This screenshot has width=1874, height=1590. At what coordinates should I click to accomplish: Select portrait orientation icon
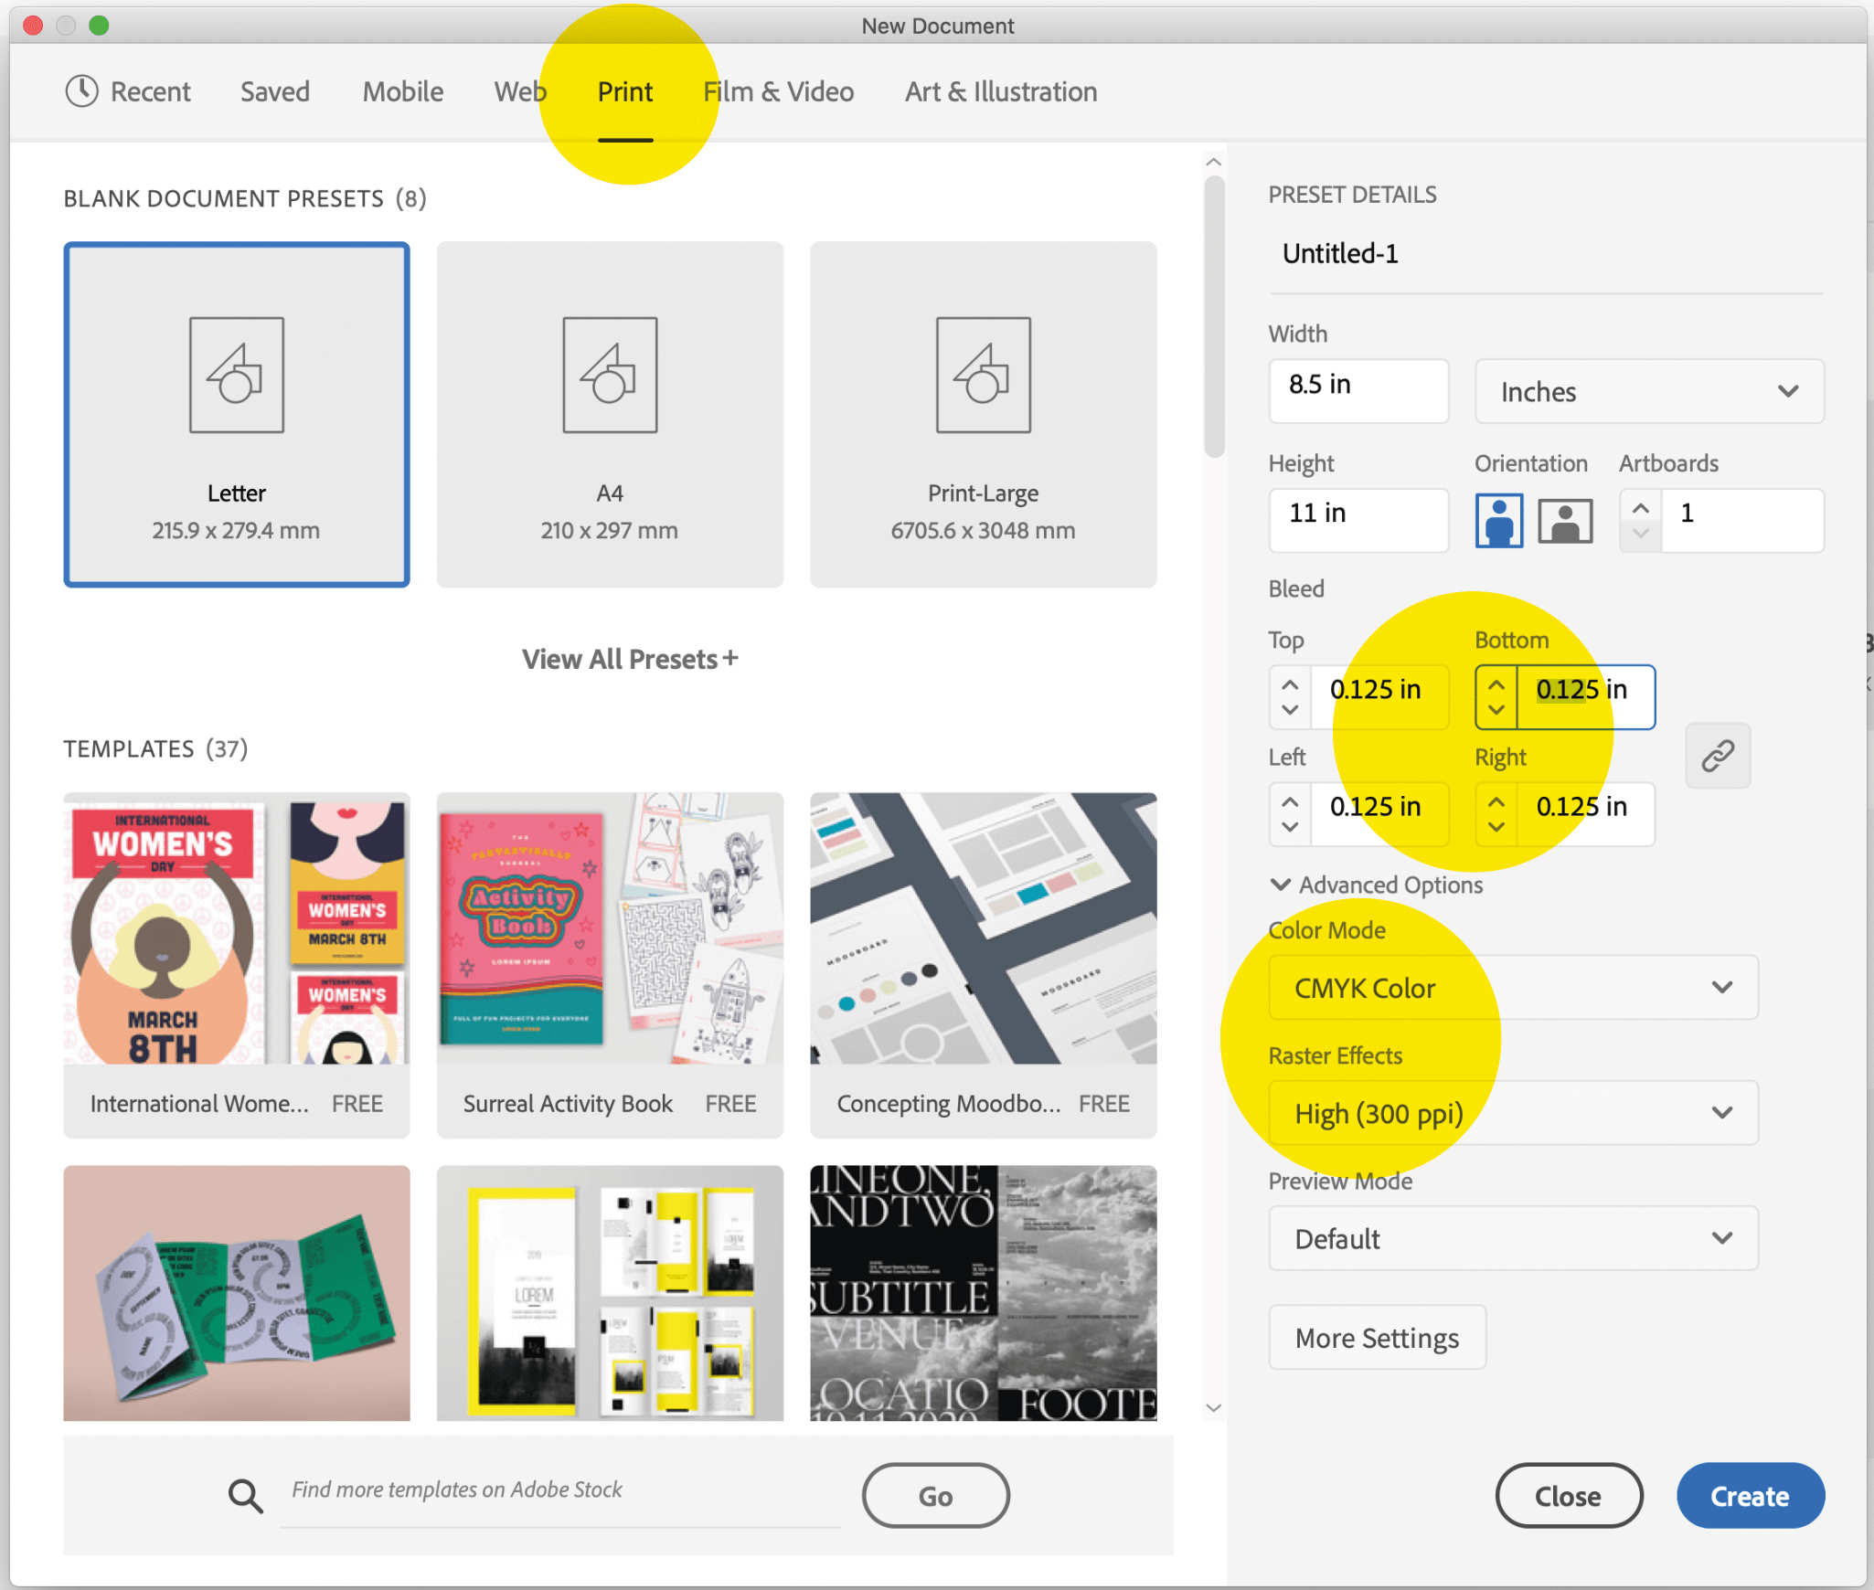[x=1498, y=520]
